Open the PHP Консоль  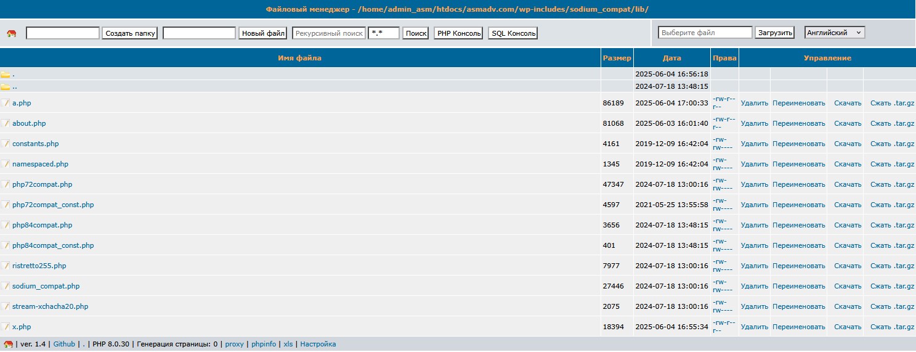point(459,33)
